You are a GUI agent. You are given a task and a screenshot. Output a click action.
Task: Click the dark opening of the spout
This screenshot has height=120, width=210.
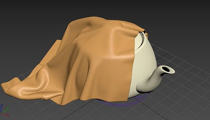pos(166,69)
